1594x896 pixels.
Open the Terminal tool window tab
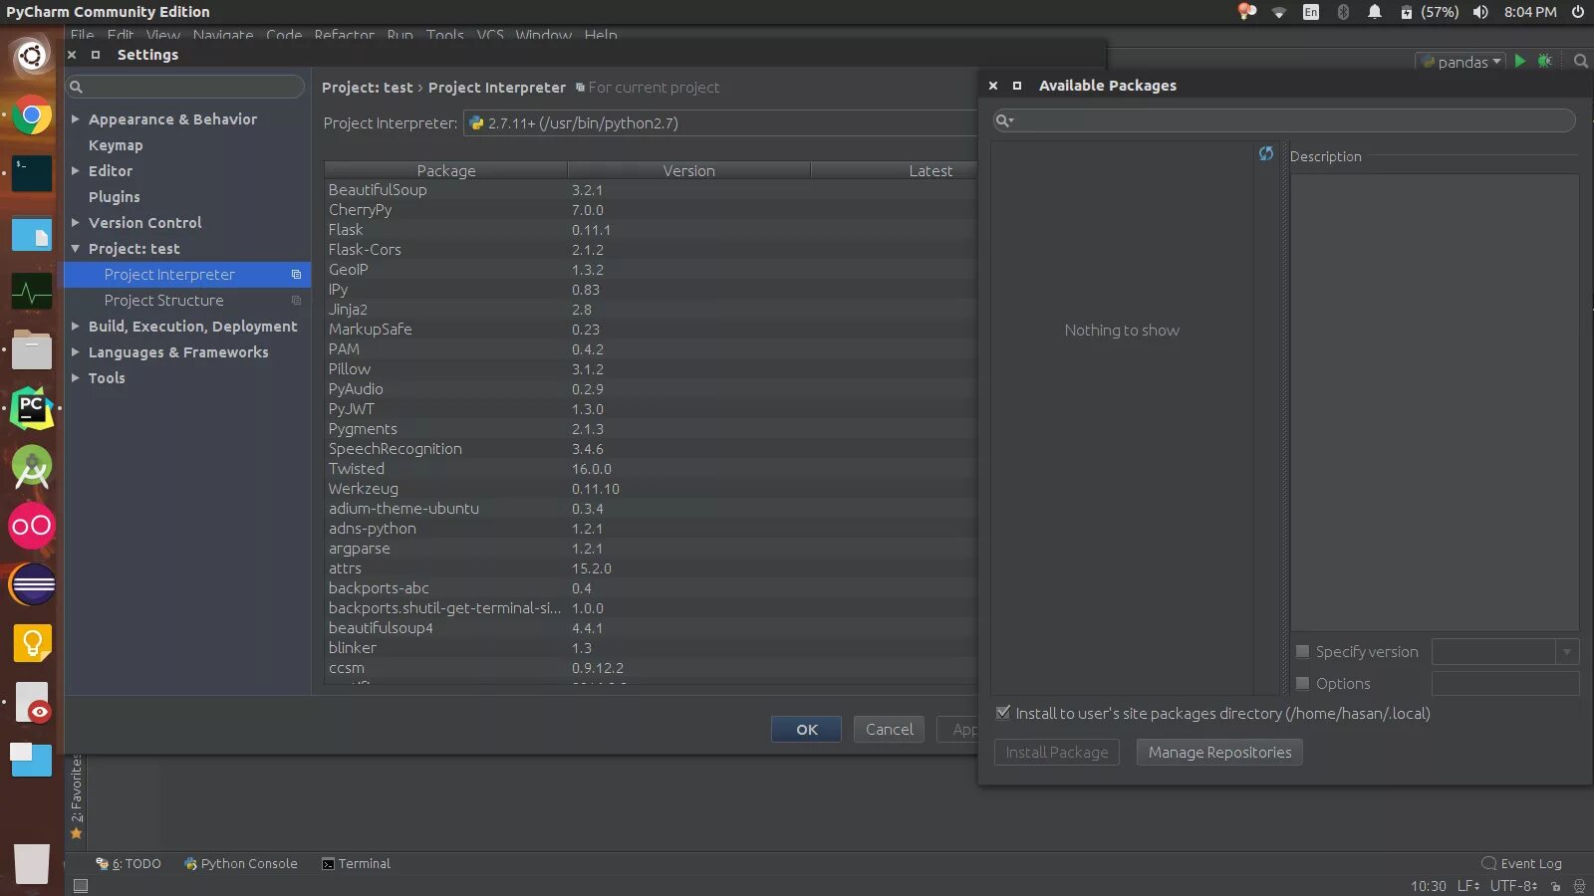(x=356, y=863)
